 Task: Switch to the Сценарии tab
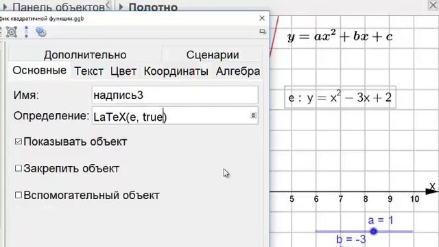coord(213,55)
